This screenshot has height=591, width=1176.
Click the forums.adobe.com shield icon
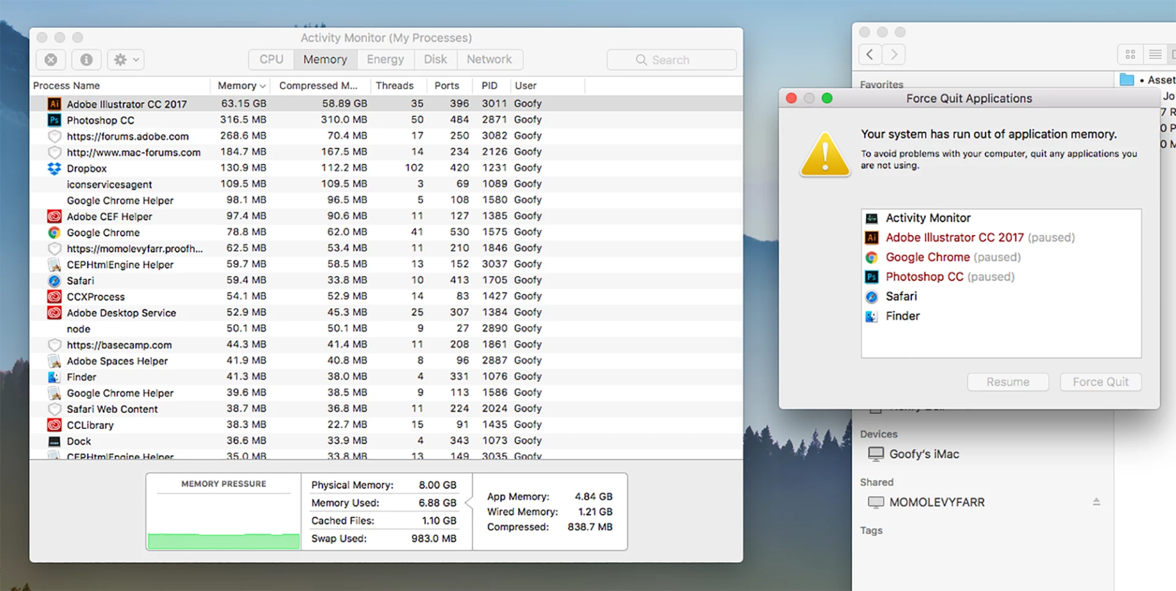[55, 136]
